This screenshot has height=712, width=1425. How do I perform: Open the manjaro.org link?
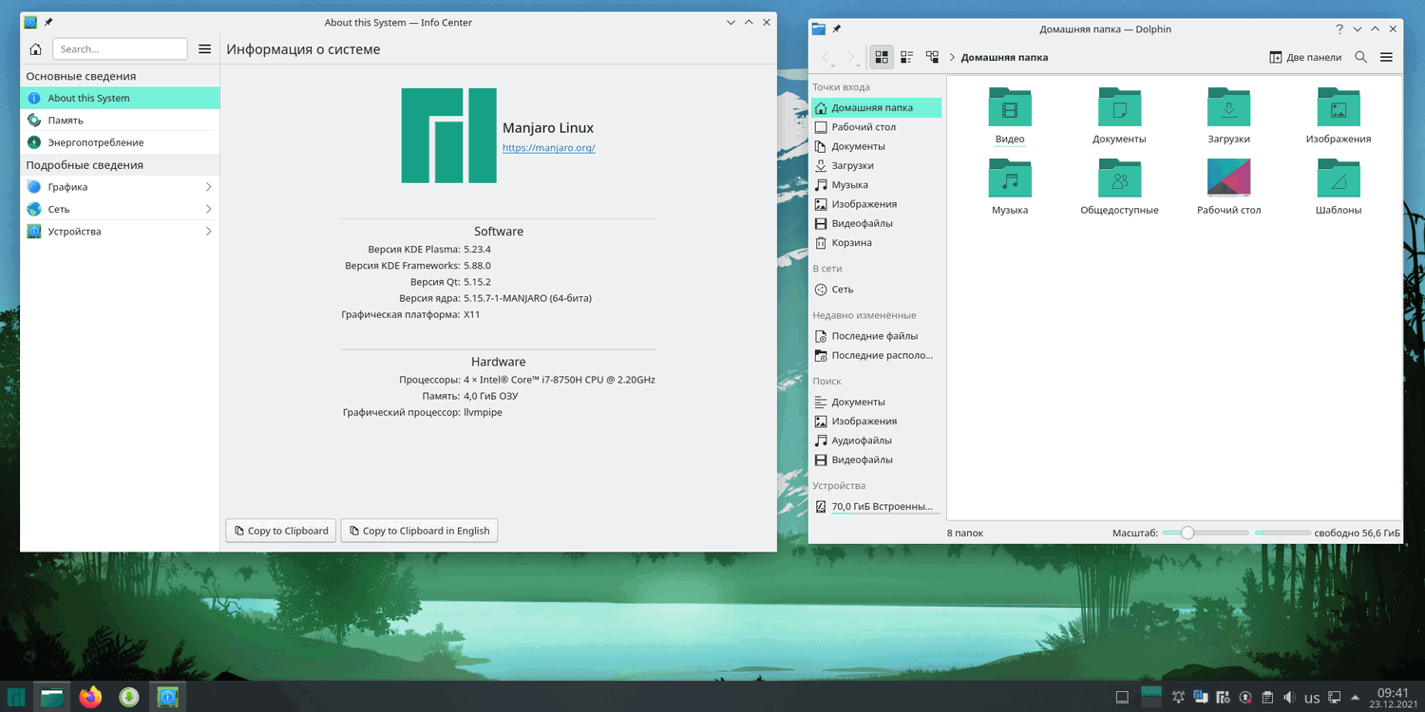[x=548, y=148]
